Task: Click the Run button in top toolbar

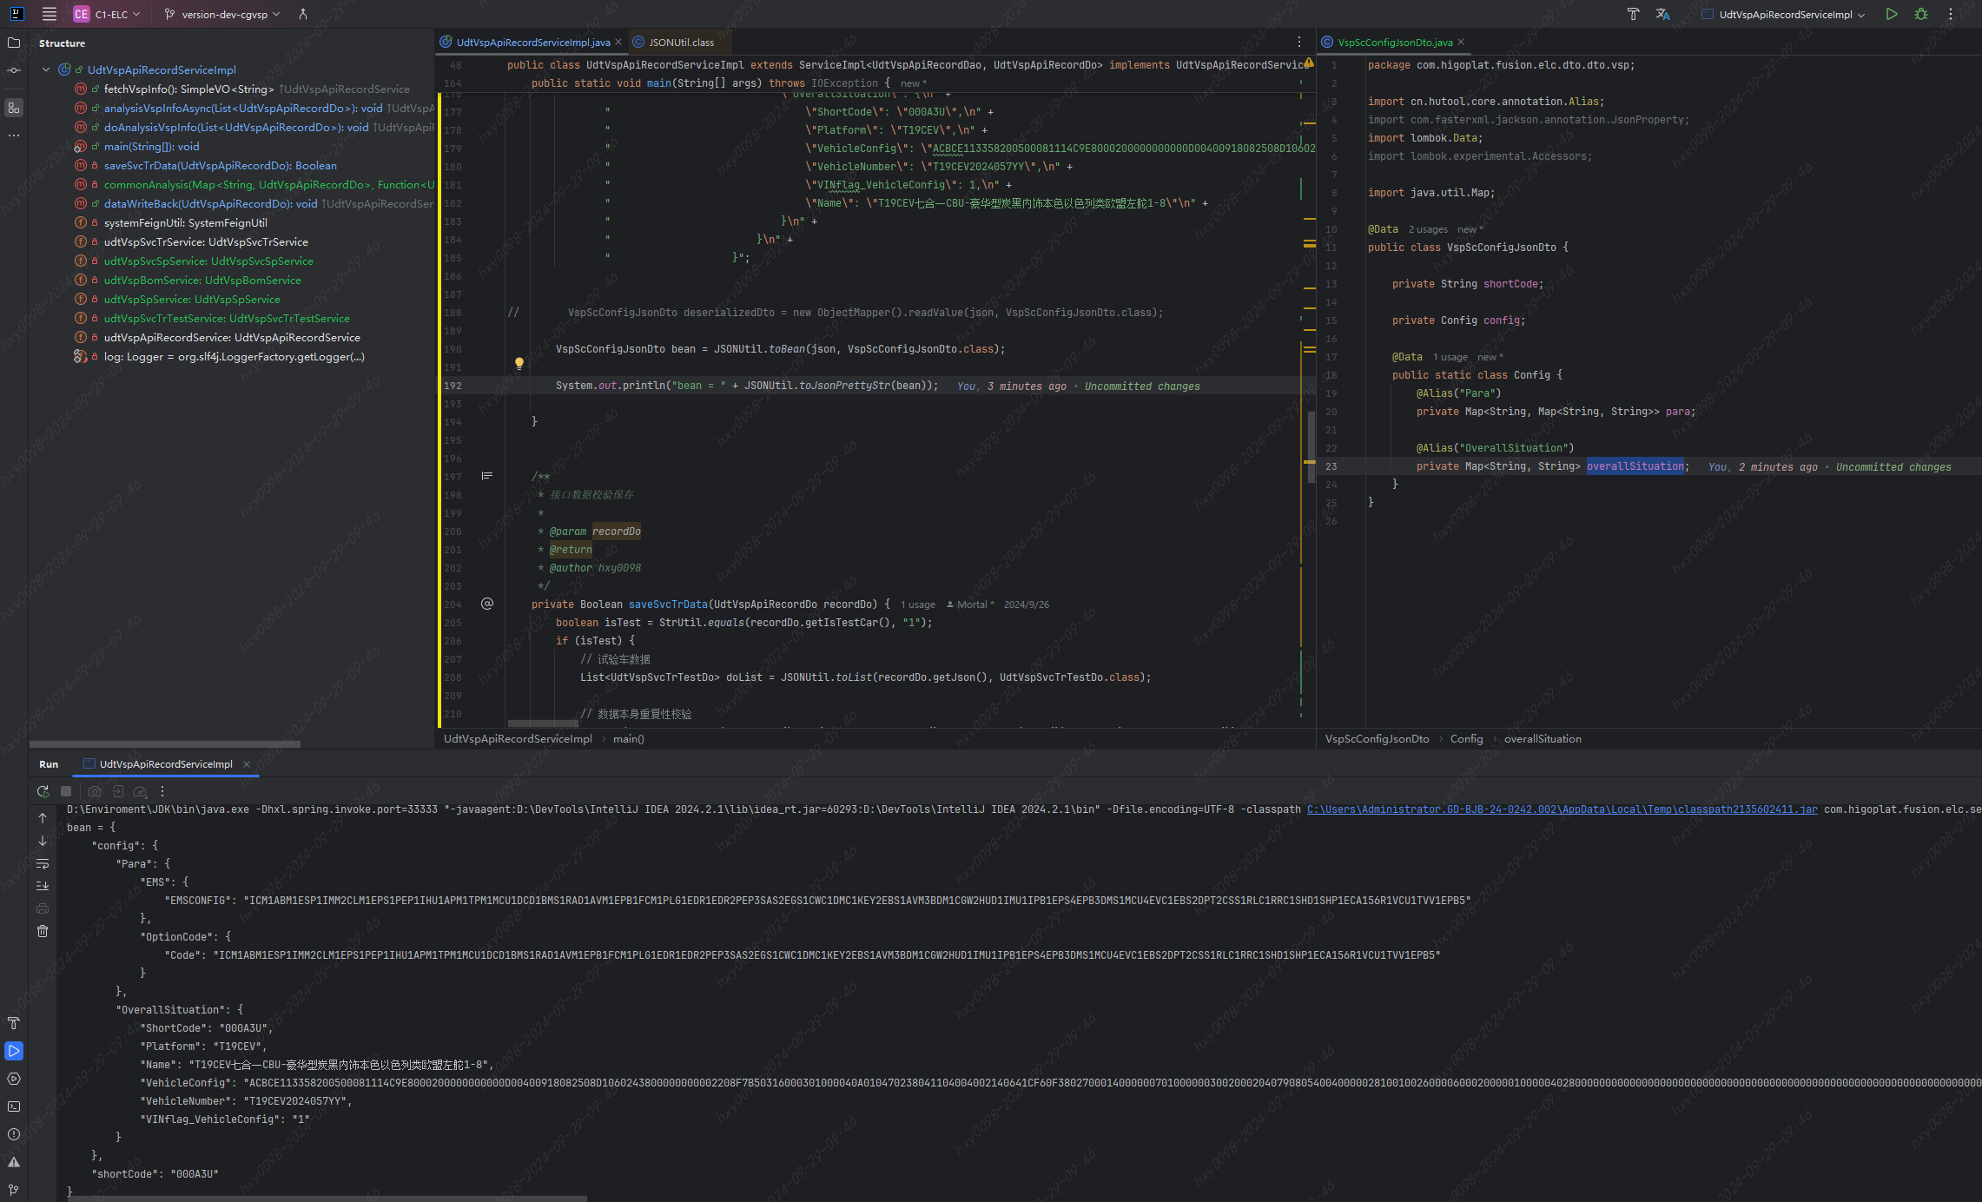Action: tap(1892, 14)
